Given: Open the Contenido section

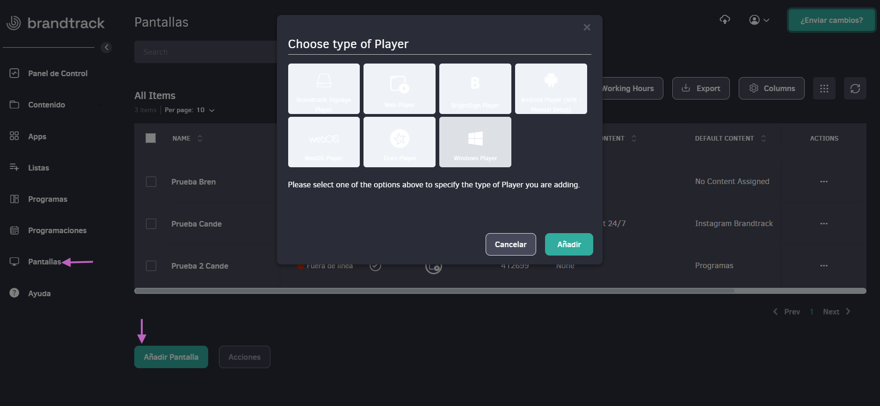Looking at the screenshot, I should tap(46, 105).
